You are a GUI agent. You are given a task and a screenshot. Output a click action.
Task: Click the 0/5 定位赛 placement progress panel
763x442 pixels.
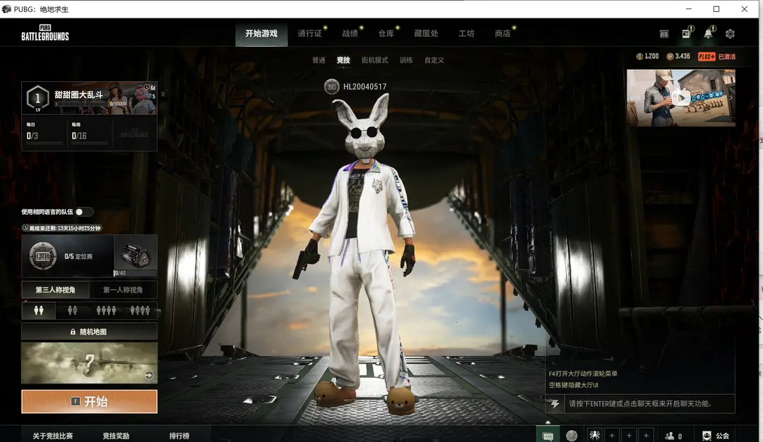[x=68, y=256]
